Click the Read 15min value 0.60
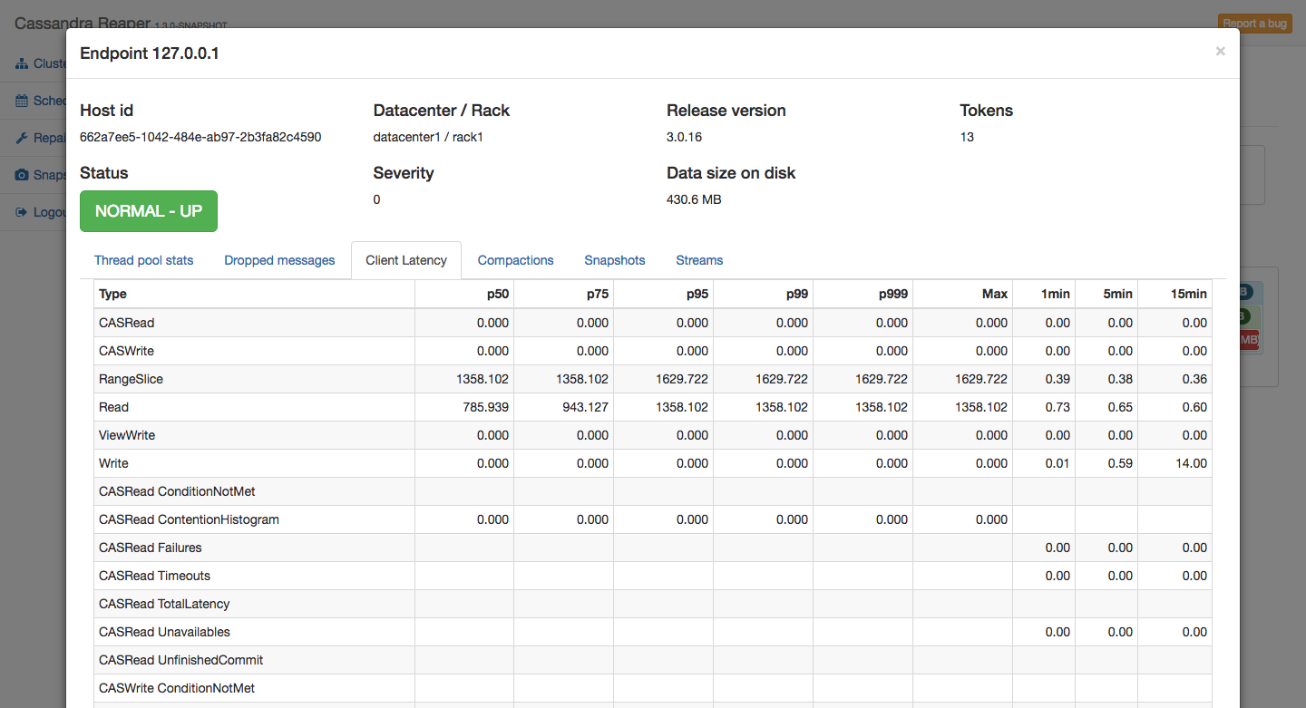Viewport: 1306px width, 708px height. (x=1194, y=407)
